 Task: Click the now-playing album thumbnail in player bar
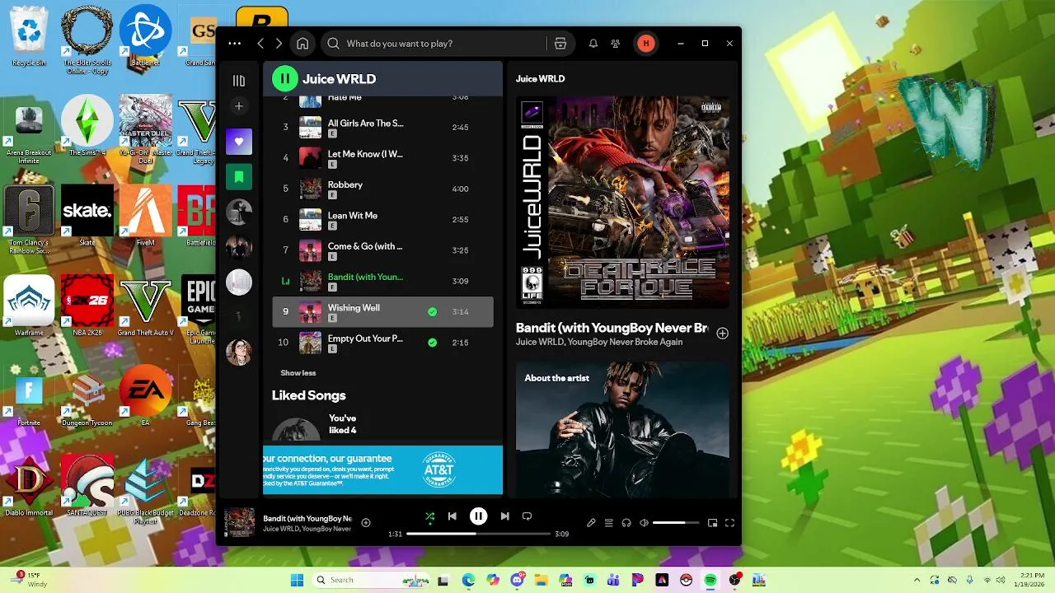coord(240,523)
